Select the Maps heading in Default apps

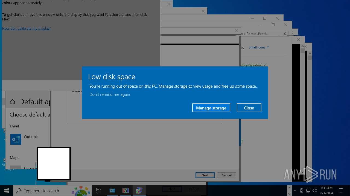coord(14,158)
